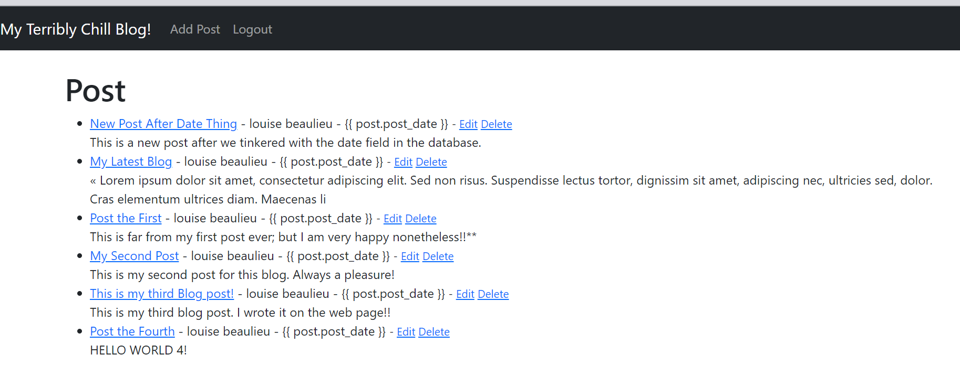Delete the Post the Fourth entry
This screenshot has width=960, height=387.
click(x=433, y=332)
